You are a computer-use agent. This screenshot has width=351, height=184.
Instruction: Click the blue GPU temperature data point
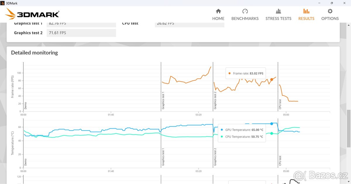(272, 124)
